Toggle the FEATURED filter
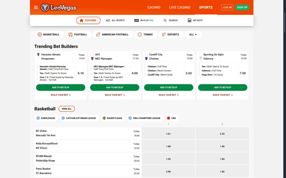The height and width of the screenshot is (178, 286). (88, 20)
